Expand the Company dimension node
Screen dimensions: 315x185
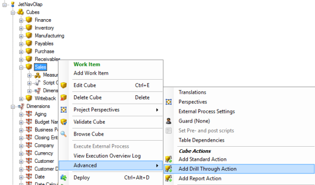click(21, 146)
